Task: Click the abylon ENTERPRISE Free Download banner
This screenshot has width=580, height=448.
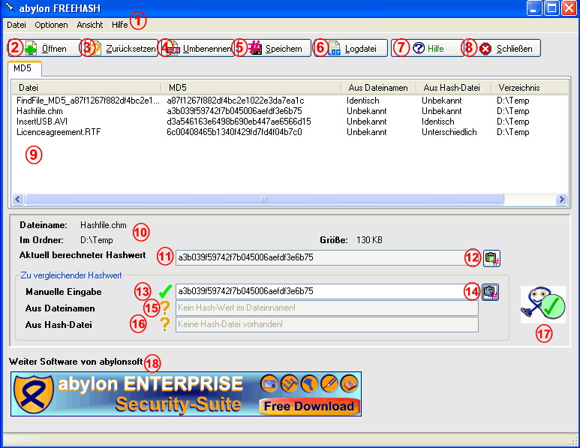Action: [x=186, y=394]
